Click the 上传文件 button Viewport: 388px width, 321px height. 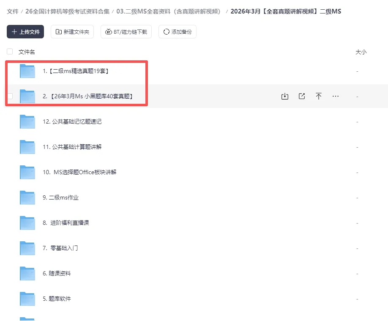point(25,32)
